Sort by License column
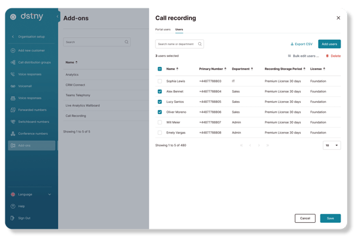 (x=317, y=69)
